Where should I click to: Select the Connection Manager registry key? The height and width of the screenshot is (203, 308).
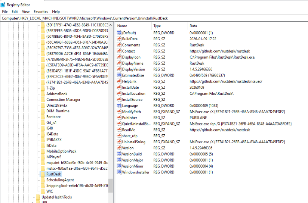pyautogui.click(x=63, y=99)
